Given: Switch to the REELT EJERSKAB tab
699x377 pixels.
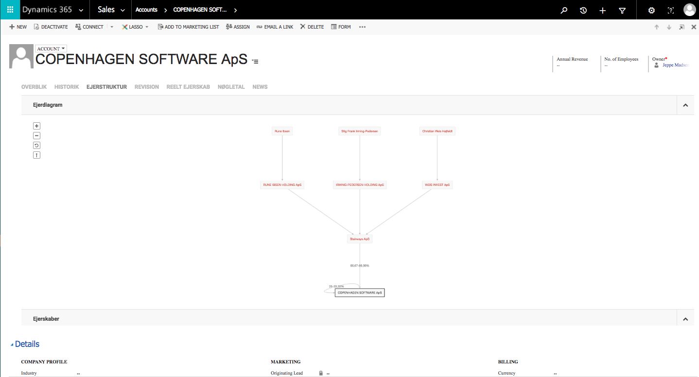Looking at the screenshot, I should click(188, 87).
